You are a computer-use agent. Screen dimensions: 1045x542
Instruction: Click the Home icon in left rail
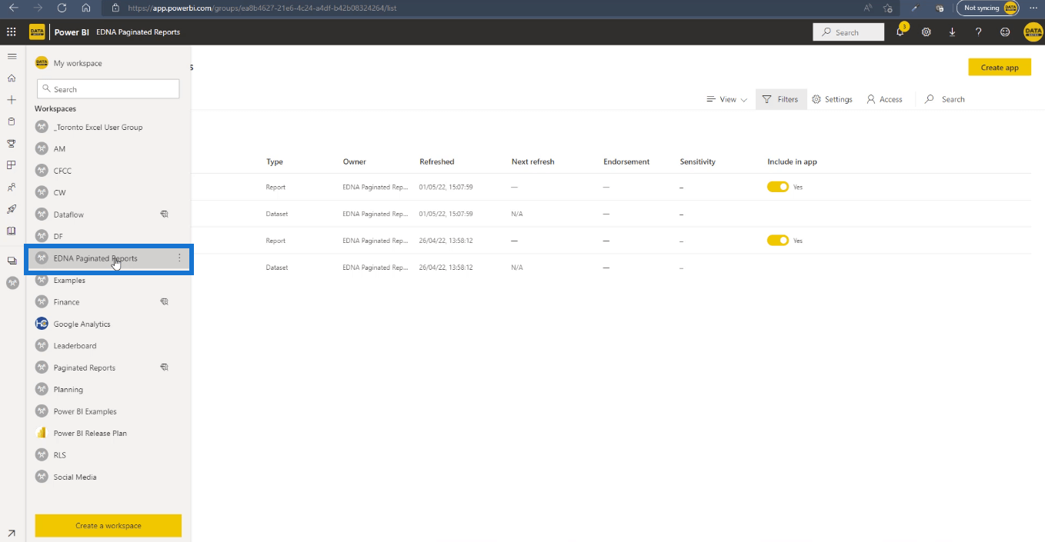(12, 78)
